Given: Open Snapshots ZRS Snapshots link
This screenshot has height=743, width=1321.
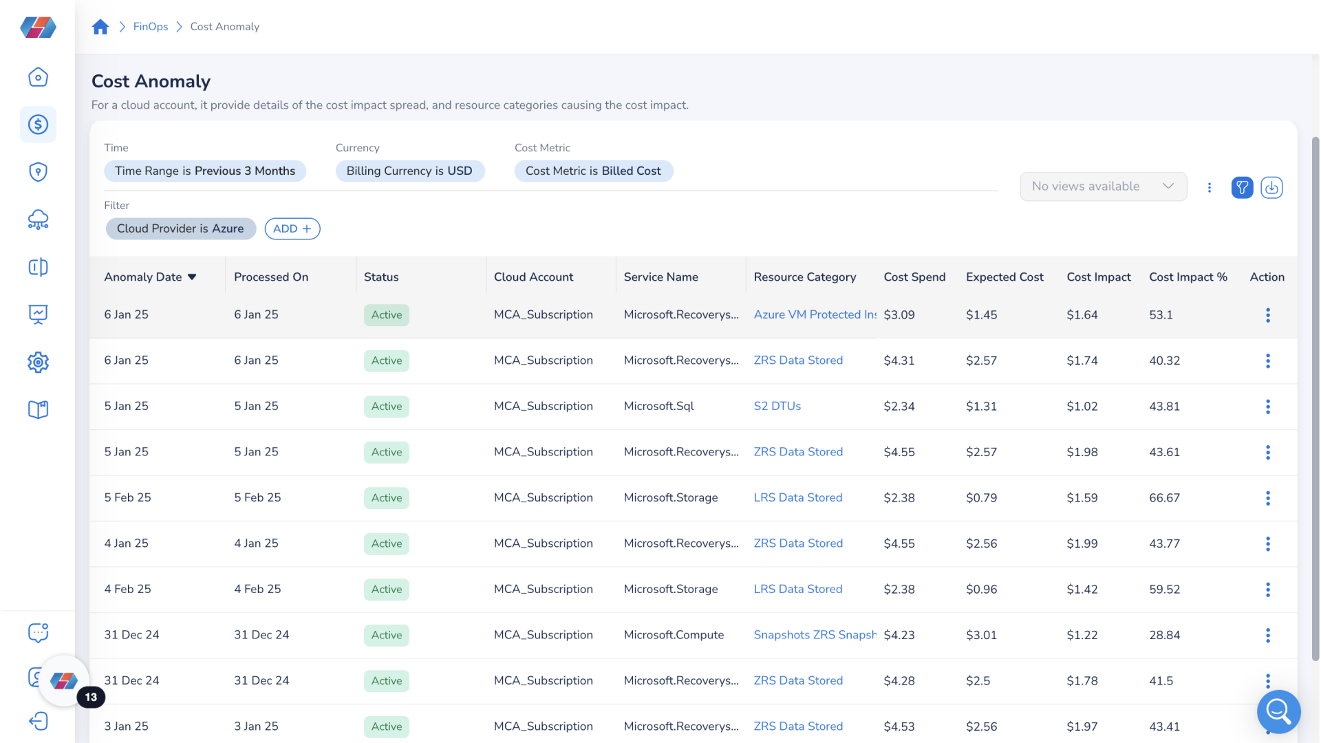Looking at the screenshot, I should (x=815, y=634).
